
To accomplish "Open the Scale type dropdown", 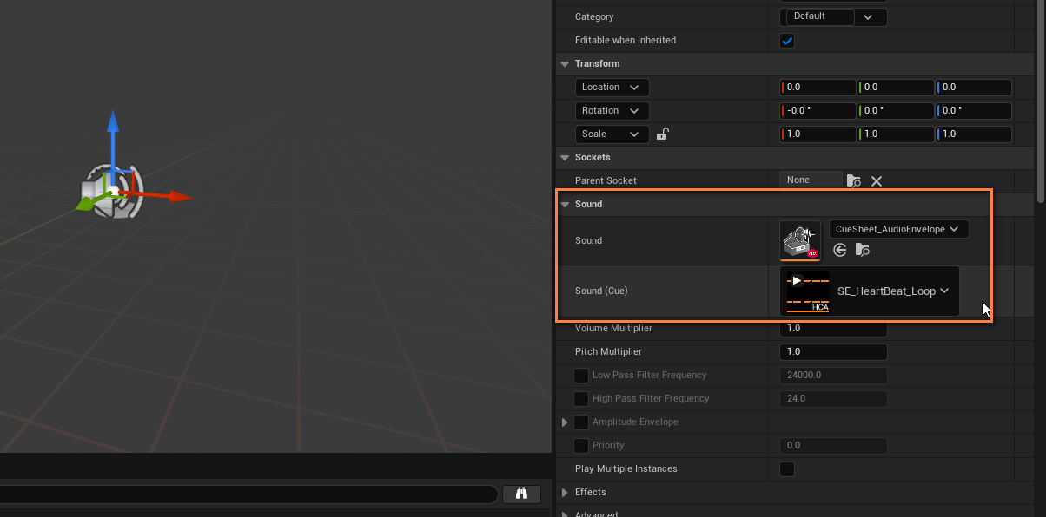I will pyautogui.click(x=612, y=134).
